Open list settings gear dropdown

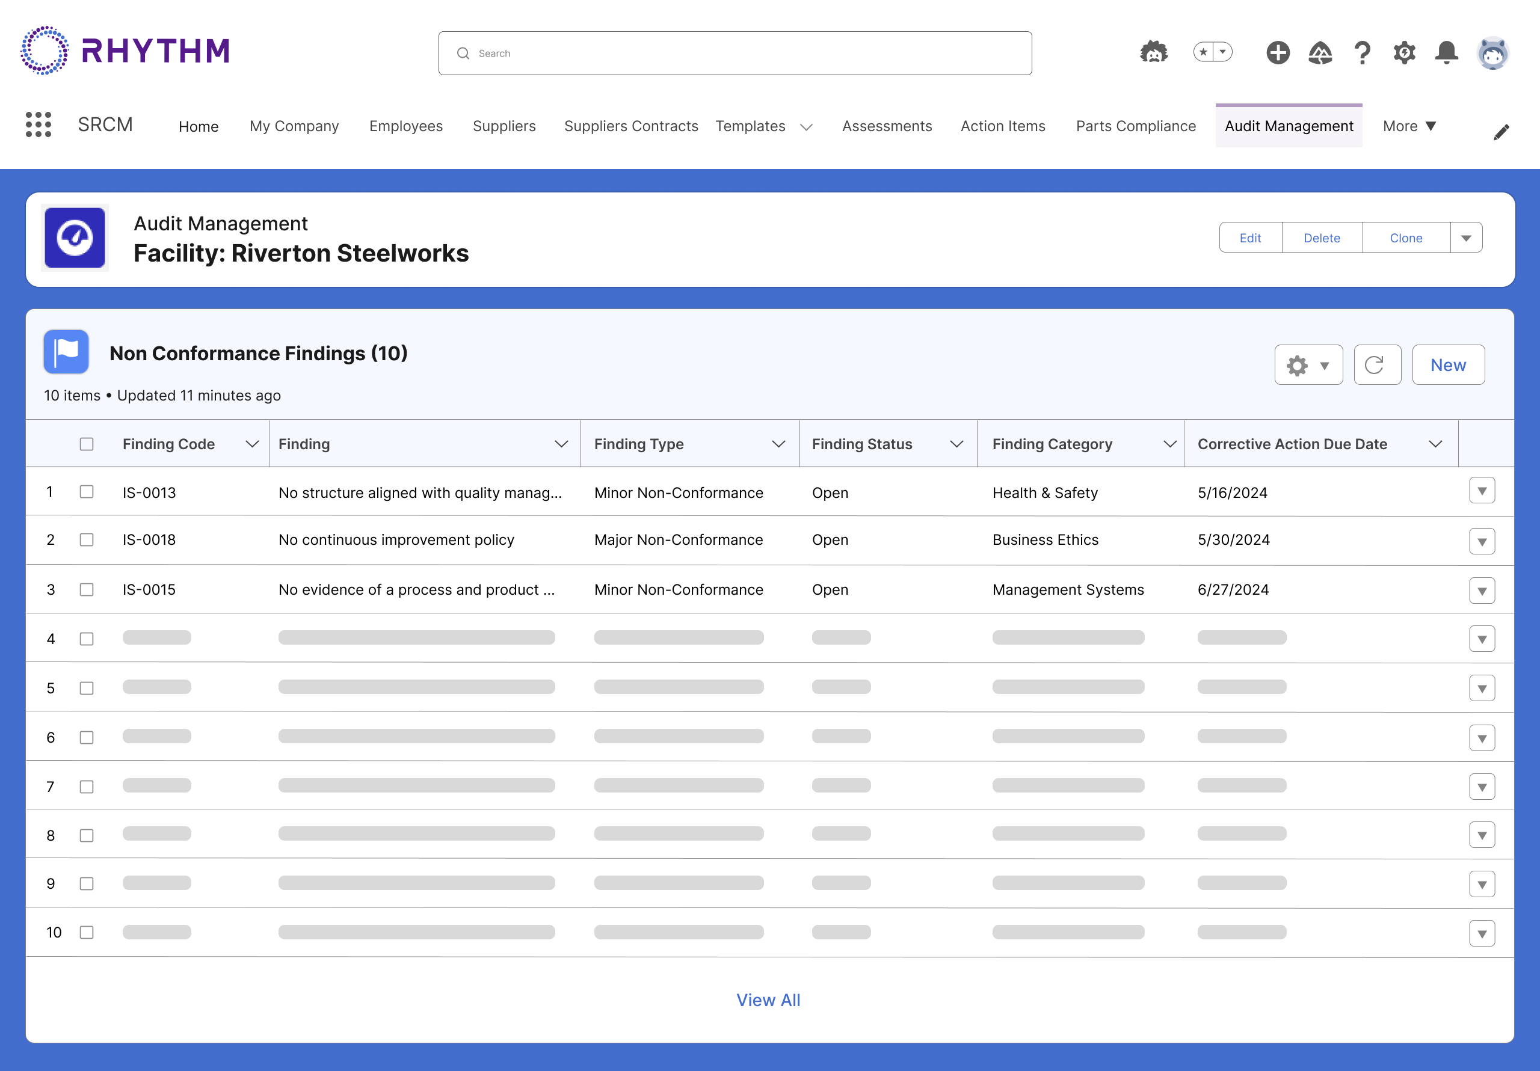(1308, 365)
